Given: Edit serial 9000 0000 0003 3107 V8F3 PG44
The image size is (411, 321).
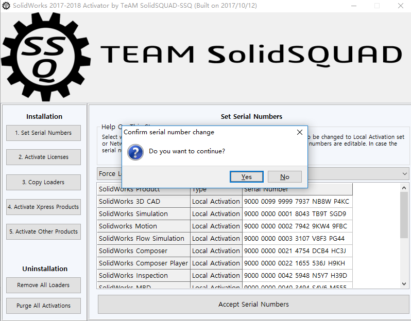Looking at the screenshot, I should pyautogui.click(x=298, y=239).
